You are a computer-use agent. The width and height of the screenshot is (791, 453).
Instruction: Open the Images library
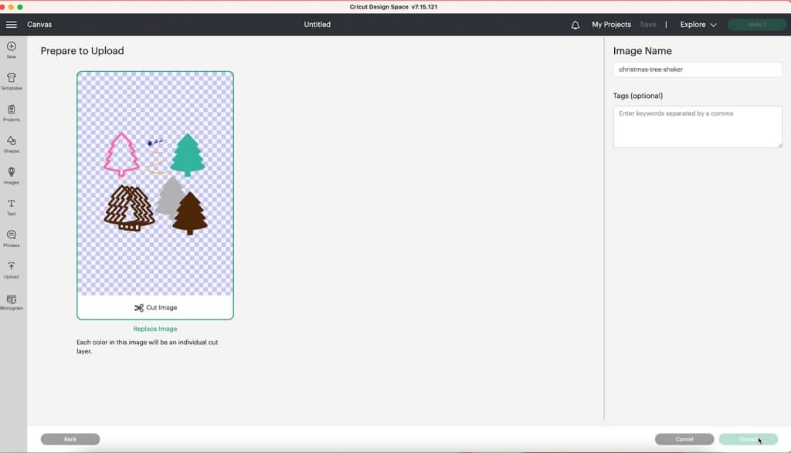click(11, 175)
